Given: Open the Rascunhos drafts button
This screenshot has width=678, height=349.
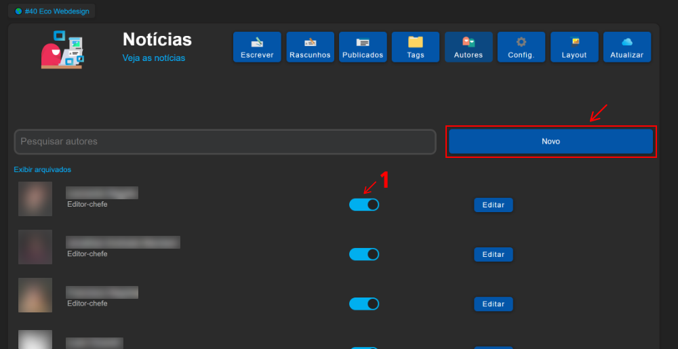Looking at the screenshot, I should [310, 47].
